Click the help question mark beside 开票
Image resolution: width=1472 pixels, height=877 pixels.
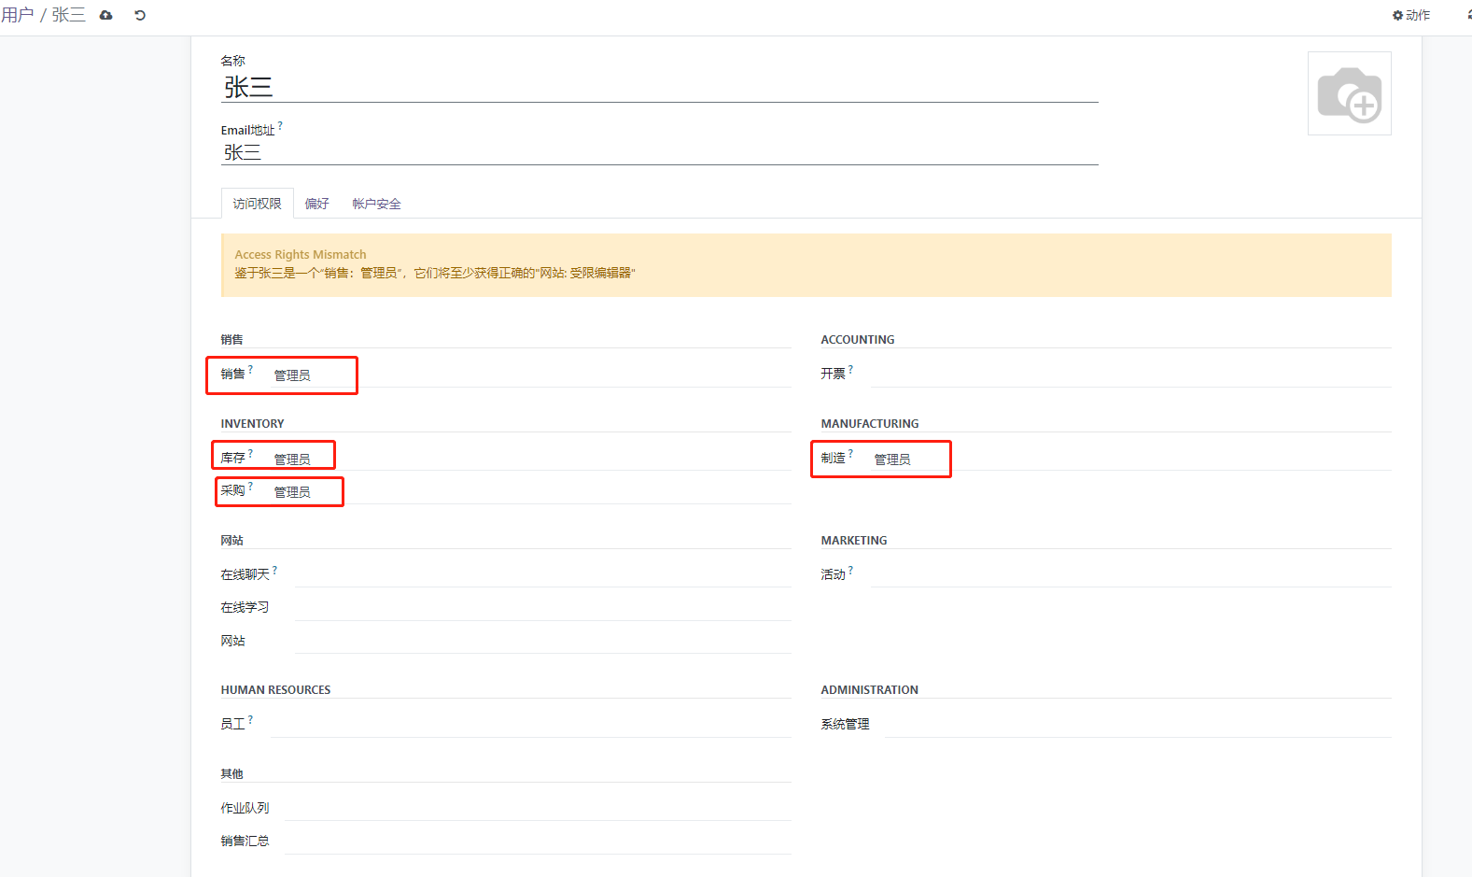(850, 369)
